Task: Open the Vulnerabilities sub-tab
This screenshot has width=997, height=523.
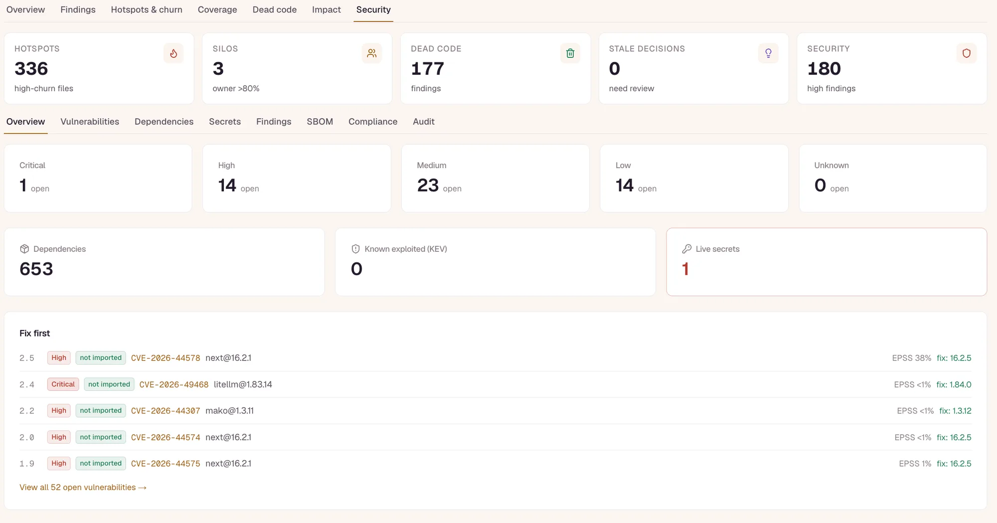Action: point(90,122)
